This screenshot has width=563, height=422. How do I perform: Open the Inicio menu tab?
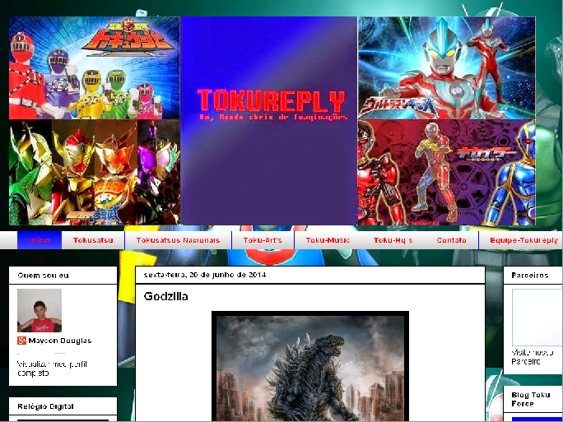(x=40, y=240)
